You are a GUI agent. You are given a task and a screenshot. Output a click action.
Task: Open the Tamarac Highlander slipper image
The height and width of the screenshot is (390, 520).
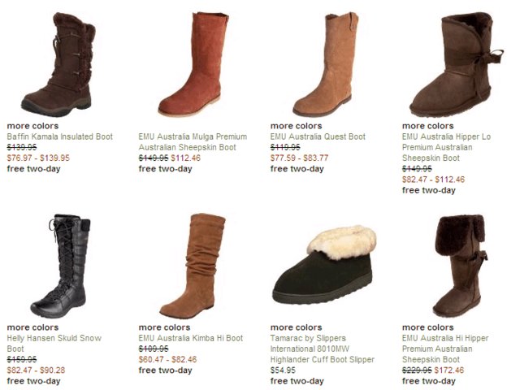pos(325,265)
